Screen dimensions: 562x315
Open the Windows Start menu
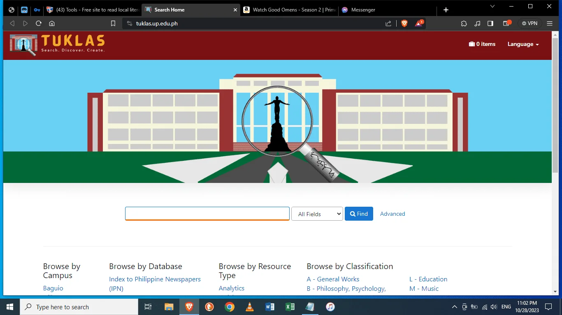click(10, 307)
